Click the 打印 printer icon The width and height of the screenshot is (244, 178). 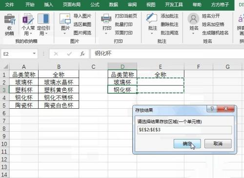(106, 19)
